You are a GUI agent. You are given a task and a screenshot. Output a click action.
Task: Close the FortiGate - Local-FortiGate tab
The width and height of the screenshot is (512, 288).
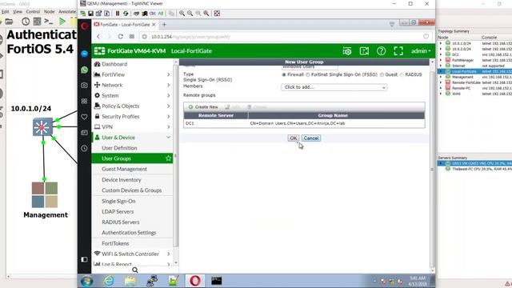click(154, 25)
